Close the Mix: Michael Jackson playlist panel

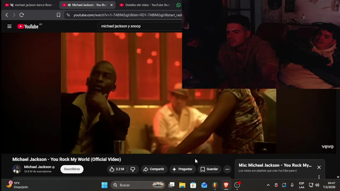tap(319, 167)
